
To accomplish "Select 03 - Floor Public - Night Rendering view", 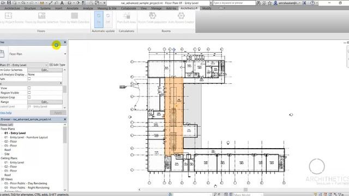I will coord(27,187).
